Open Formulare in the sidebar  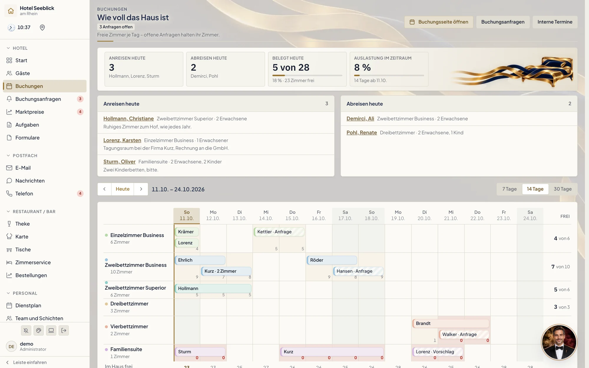(45, 138)
